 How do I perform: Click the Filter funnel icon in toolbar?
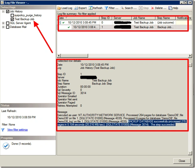pyautogui.click(x=106, y=8)
